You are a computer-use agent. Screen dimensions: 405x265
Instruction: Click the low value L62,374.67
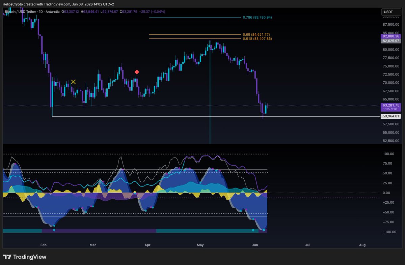click(x=109, y=12)
